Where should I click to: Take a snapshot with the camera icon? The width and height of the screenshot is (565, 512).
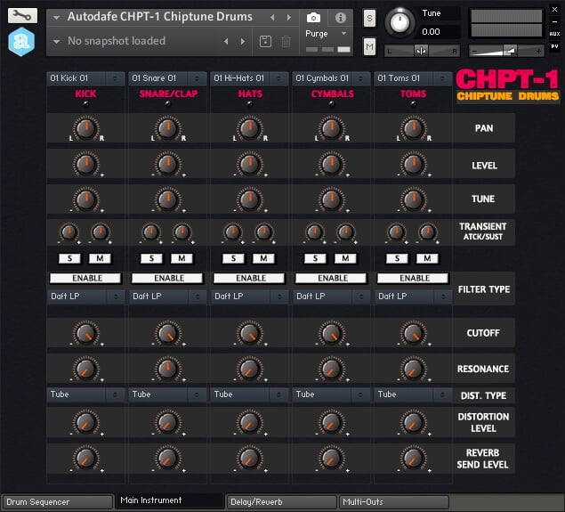coord(313,17)
